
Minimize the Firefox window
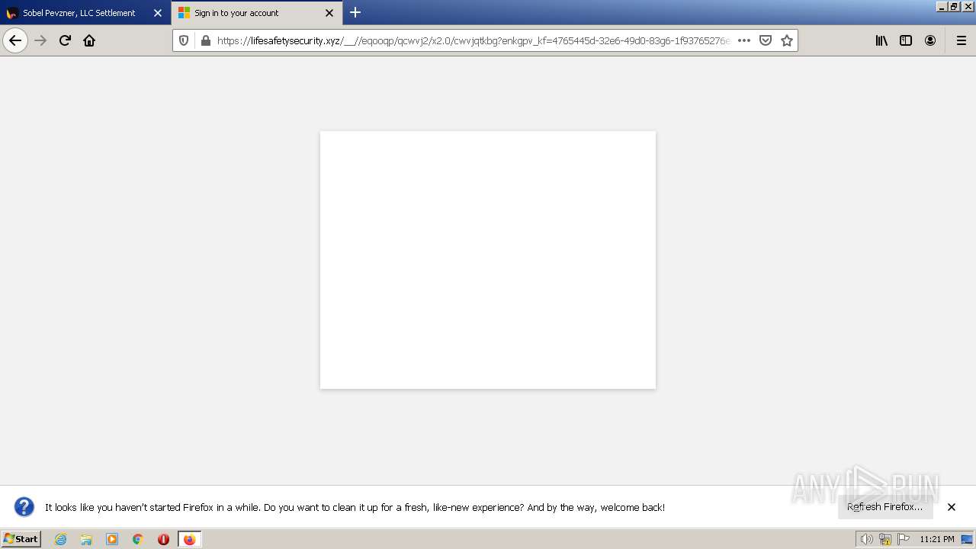[942, 6]
